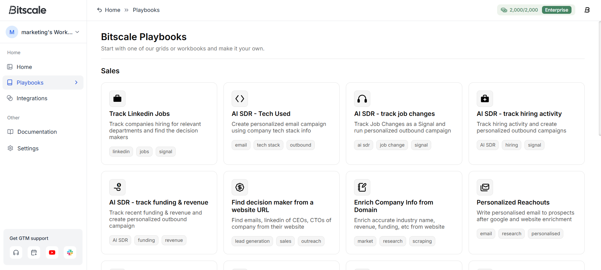Click the funding tag
601x270 pixels.
point(146,240)
